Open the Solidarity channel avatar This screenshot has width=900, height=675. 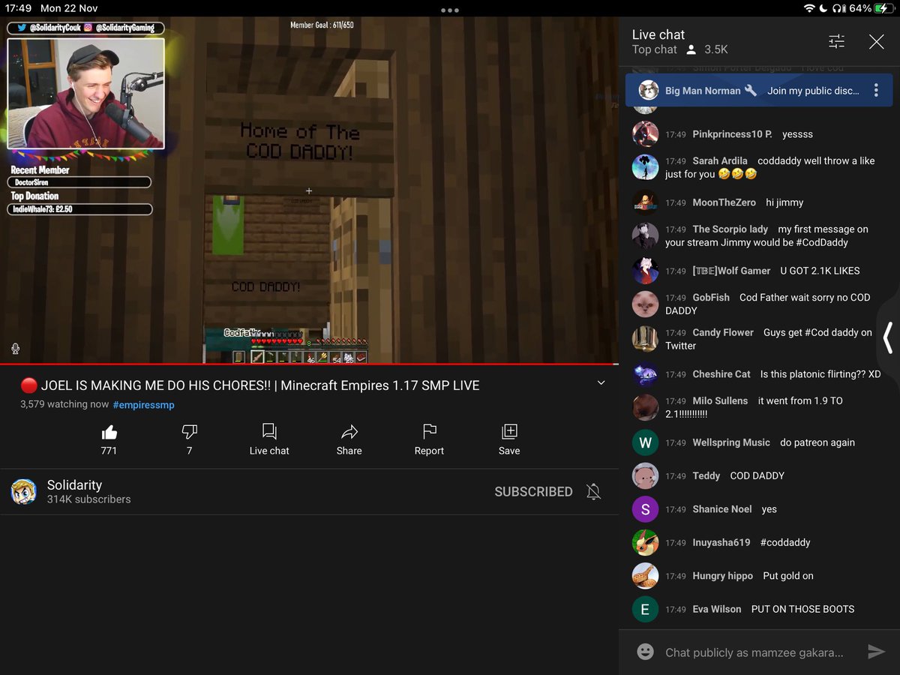pyautogui.click(x=24, y=492)
